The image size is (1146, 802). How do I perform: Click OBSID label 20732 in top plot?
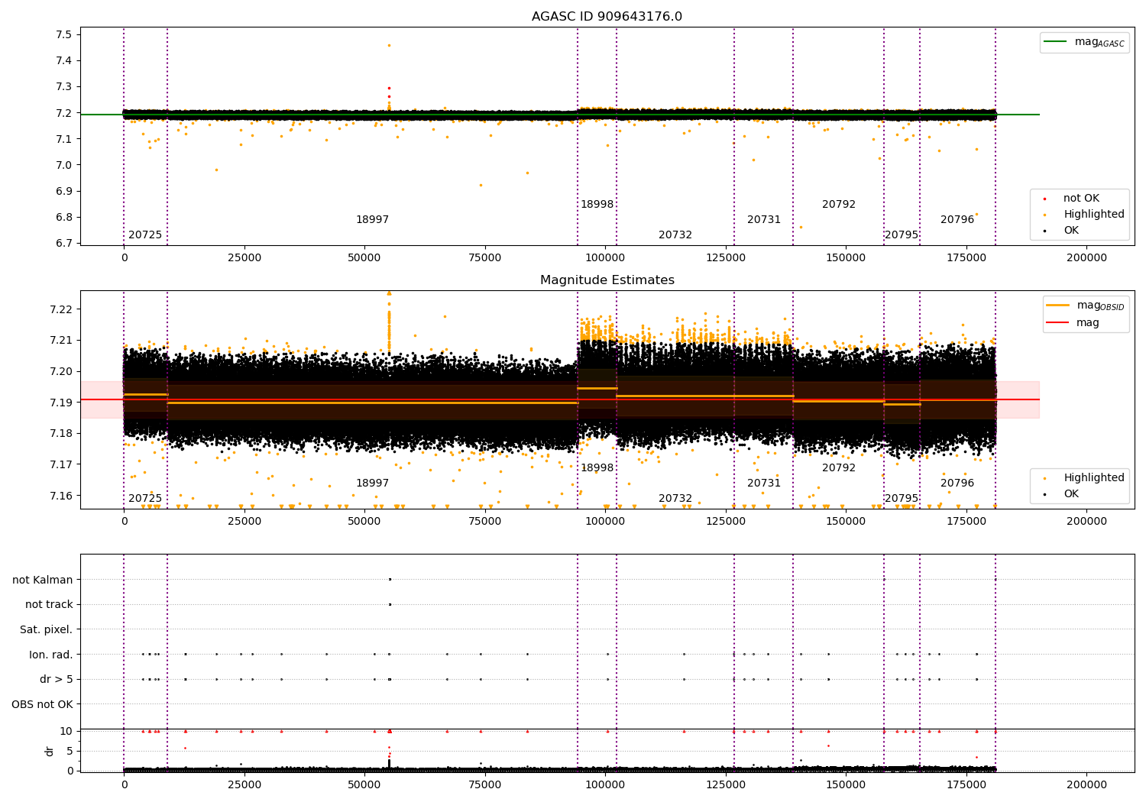[x=675, y=235]
